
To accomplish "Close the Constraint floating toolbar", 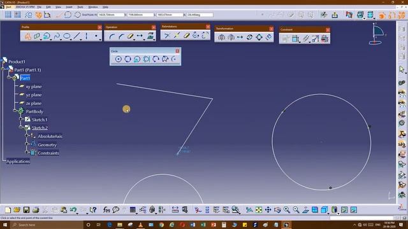I will click(328, 30).
